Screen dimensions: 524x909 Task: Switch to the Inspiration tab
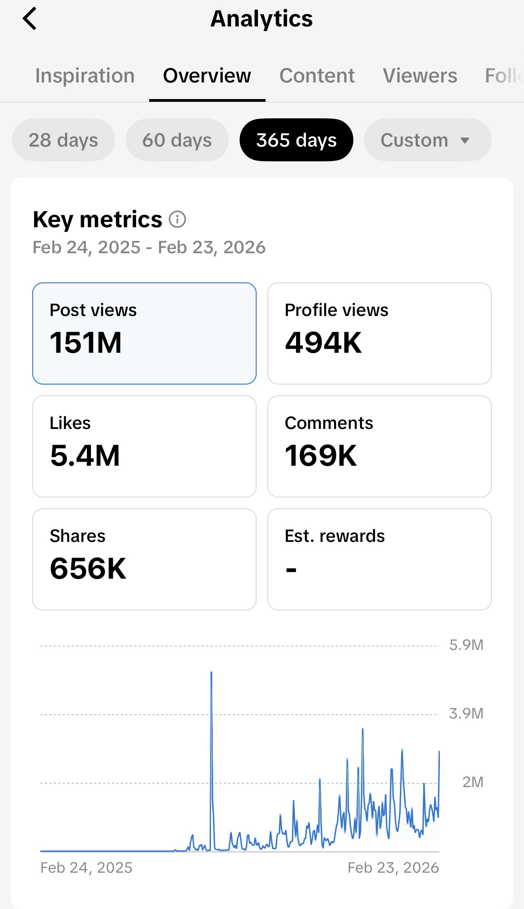85,76
